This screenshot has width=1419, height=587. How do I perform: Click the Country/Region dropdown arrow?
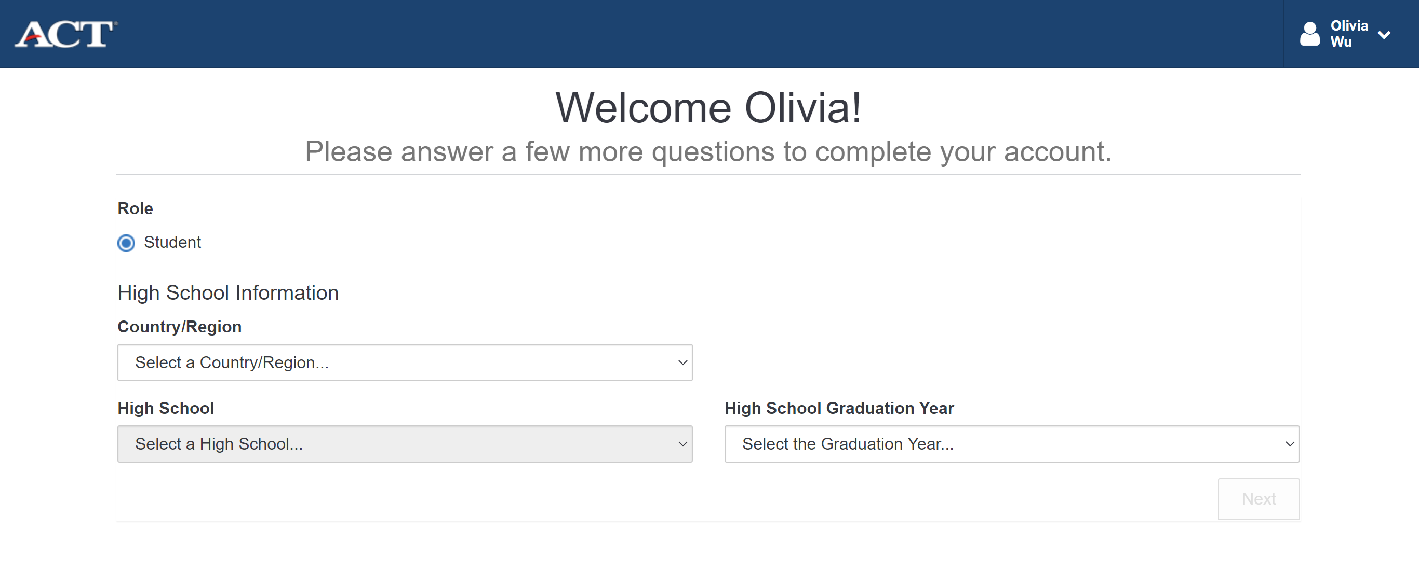tap(682, 362)
